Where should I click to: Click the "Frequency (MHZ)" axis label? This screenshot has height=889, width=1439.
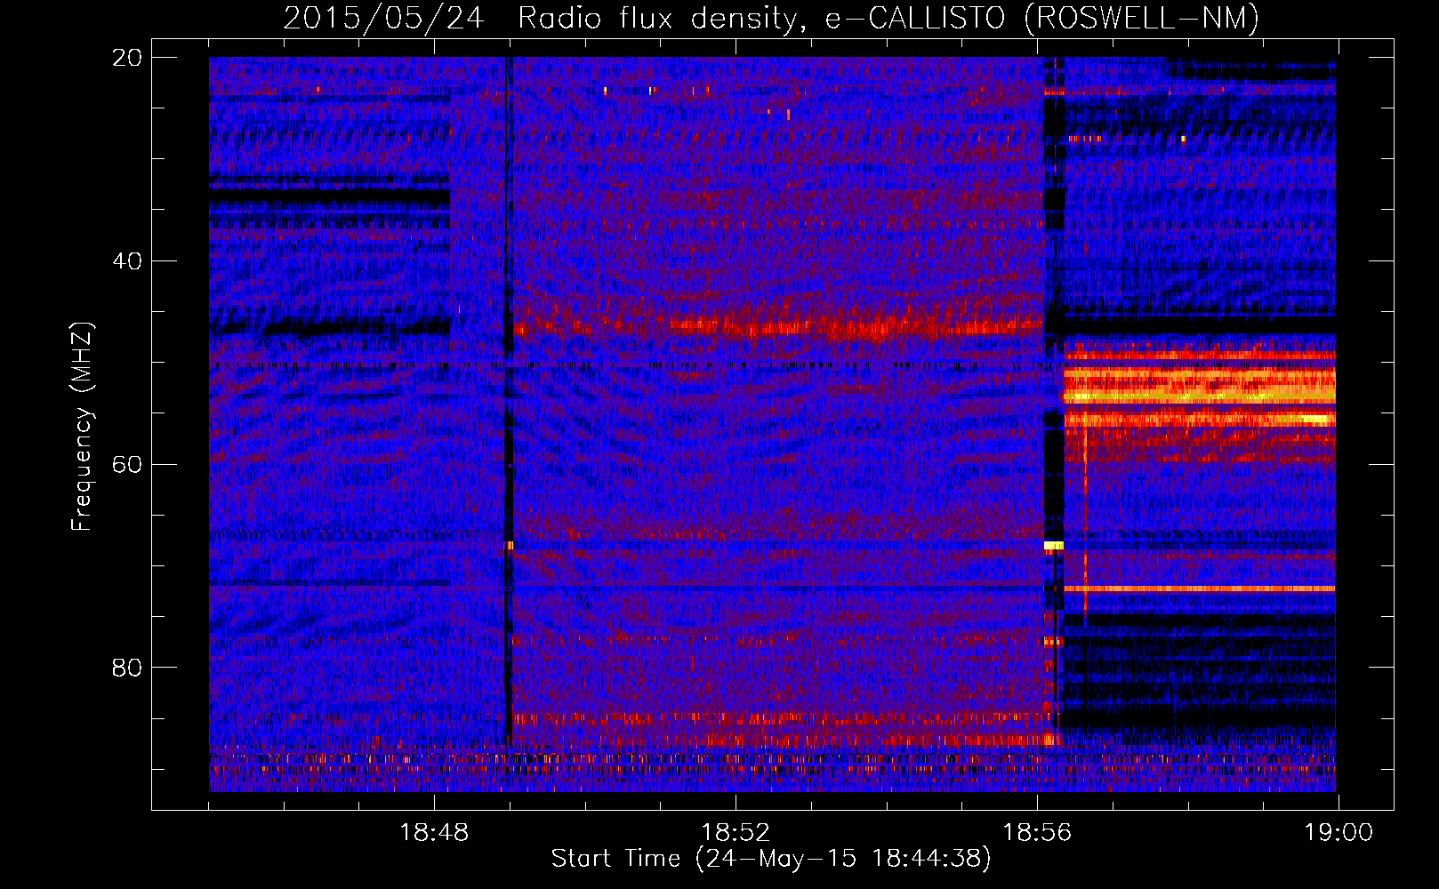pos(82,427)
